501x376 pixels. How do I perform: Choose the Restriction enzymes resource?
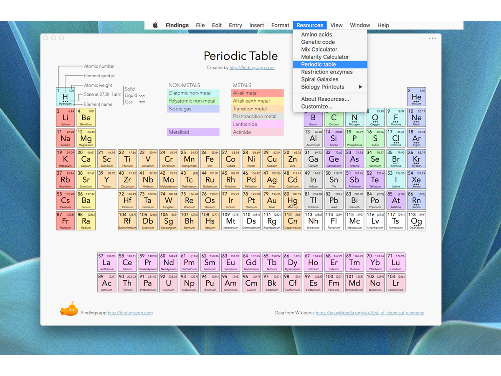326,72
